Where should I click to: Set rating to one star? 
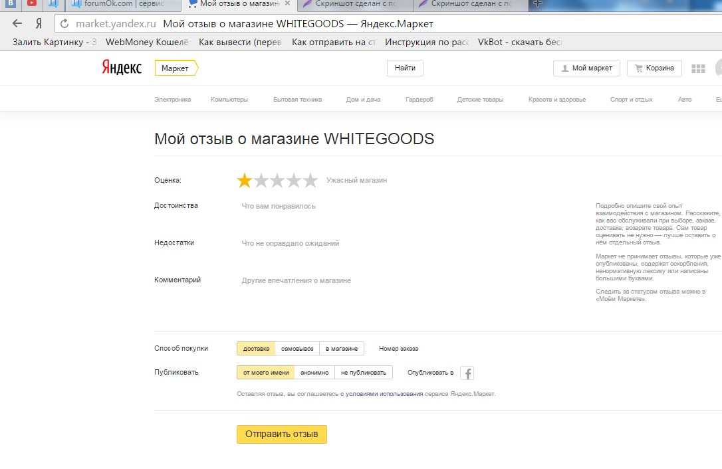pos(245,181)
